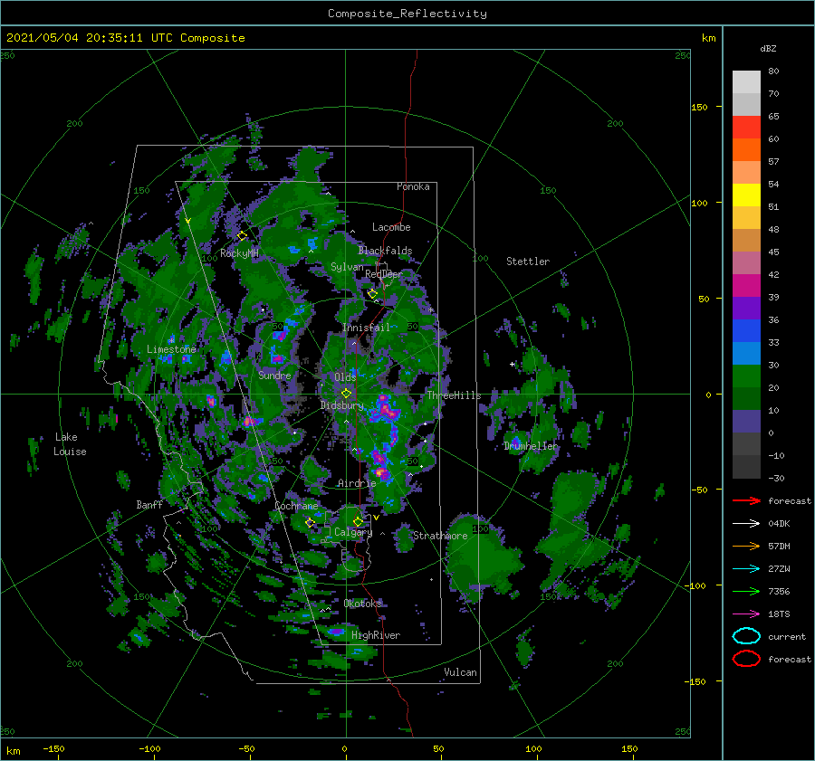Pick the yellow 54–51 dBZ color swatch
Image resolution: width=815 pixels, height=761 pixels.
(746, 195)
